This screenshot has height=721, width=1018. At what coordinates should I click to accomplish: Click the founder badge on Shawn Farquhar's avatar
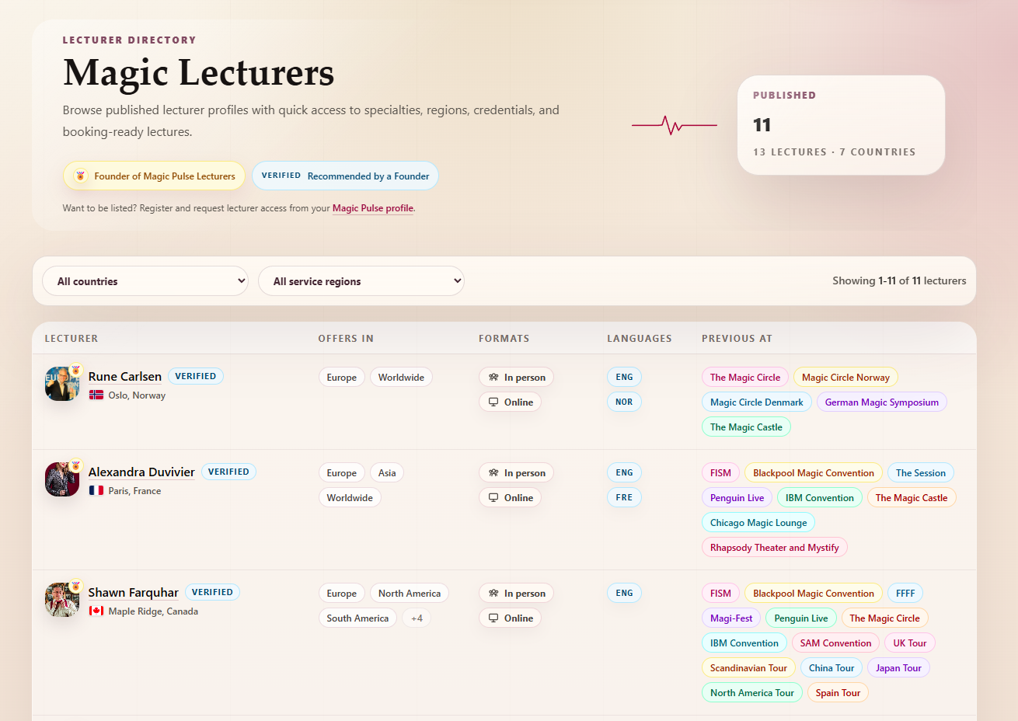pyautogui.click(x=76, y=586)
